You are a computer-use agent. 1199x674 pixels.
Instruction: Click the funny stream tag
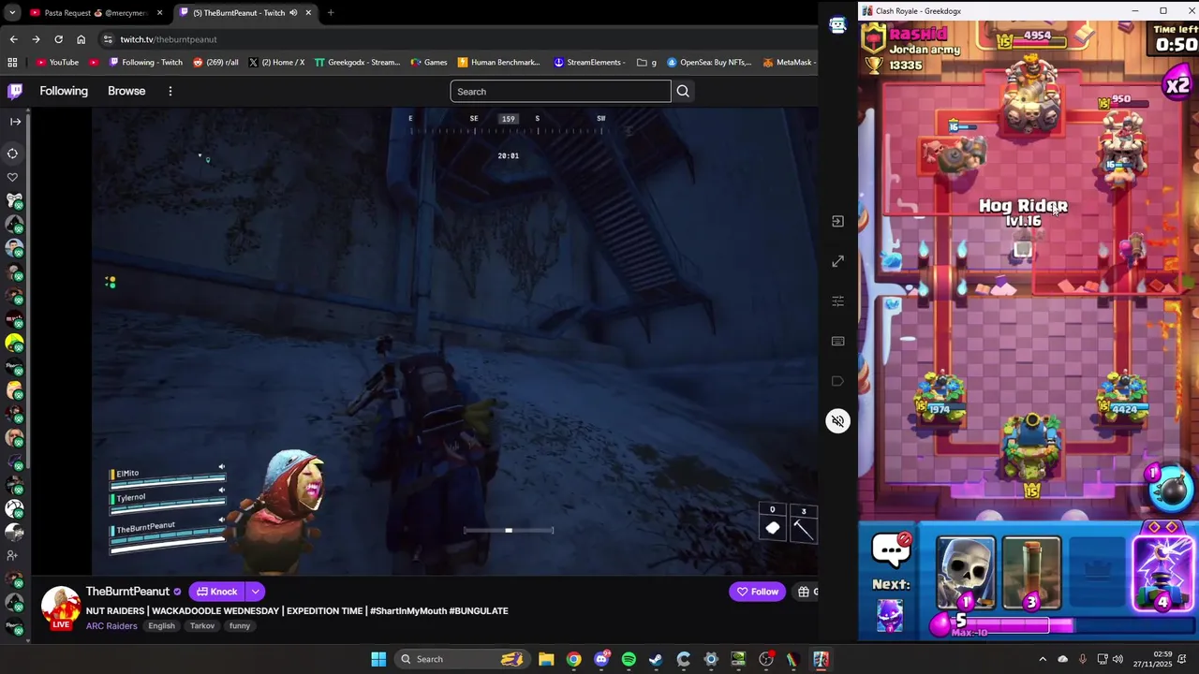240,625
